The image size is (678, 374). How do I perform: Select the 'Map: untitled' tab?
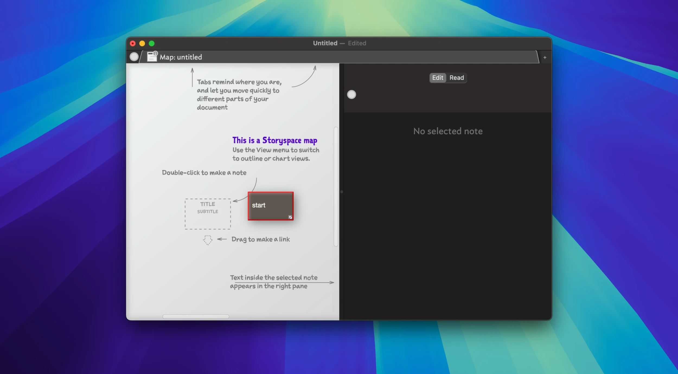point(181,57)
